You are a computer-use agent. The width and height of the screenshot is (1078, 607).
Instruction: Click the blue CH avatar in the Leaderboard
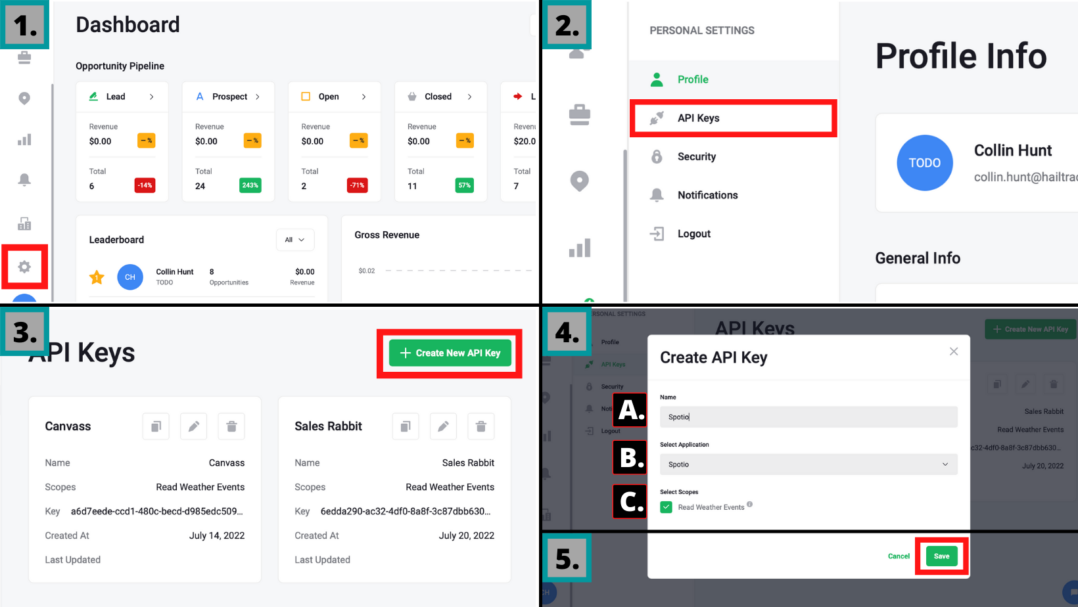point(130,277)
